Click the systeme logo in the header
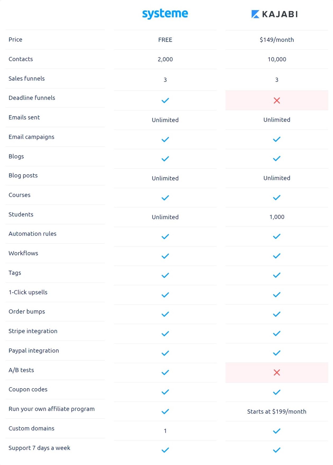Screen dimensions: 333x465 165,14
